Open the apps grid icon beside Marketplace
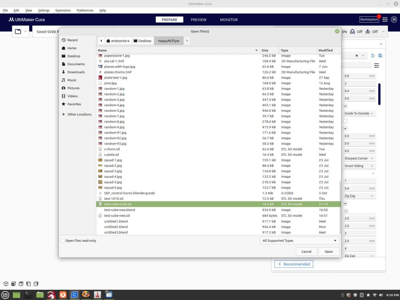This screenshot has width=400, height=300. pos(385,20)
